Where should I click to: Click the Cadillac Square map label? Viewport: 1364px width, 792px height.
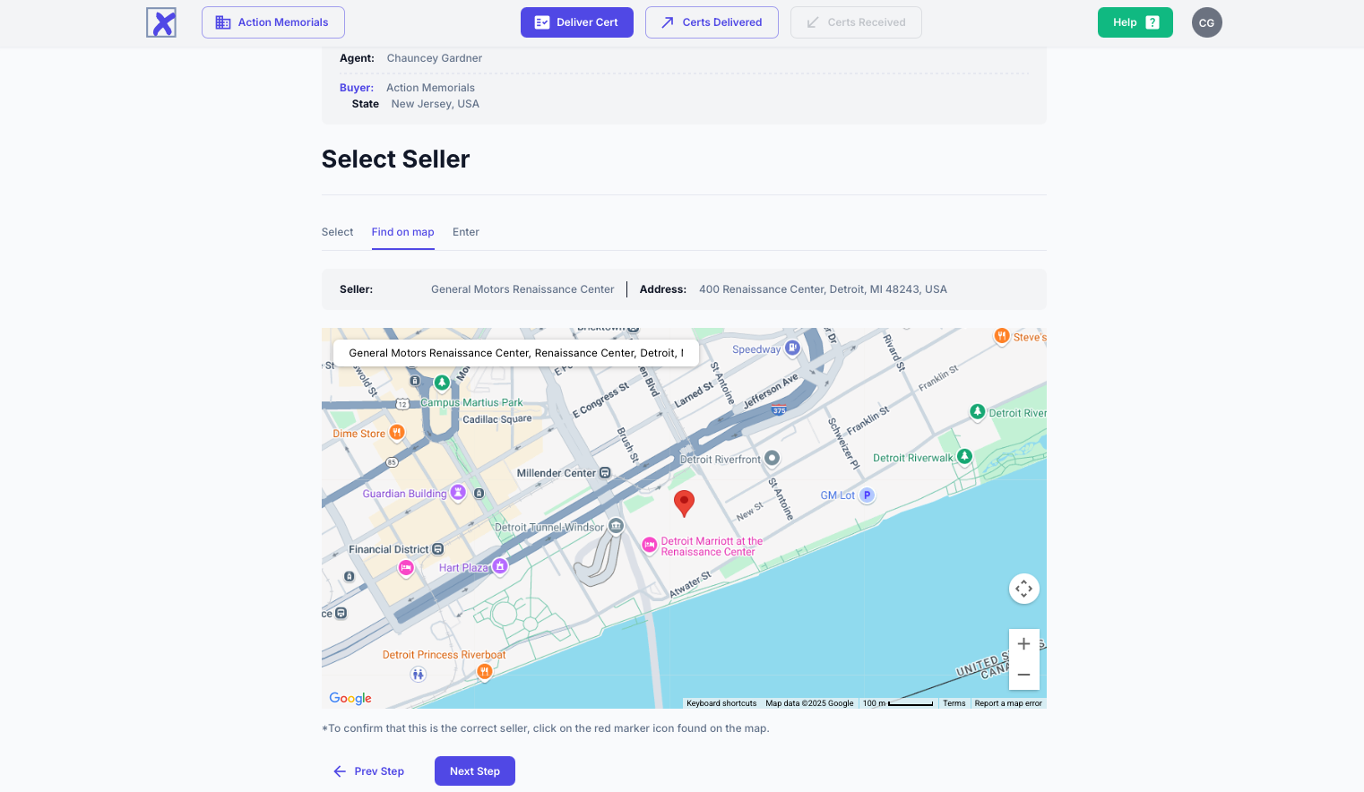497,419
